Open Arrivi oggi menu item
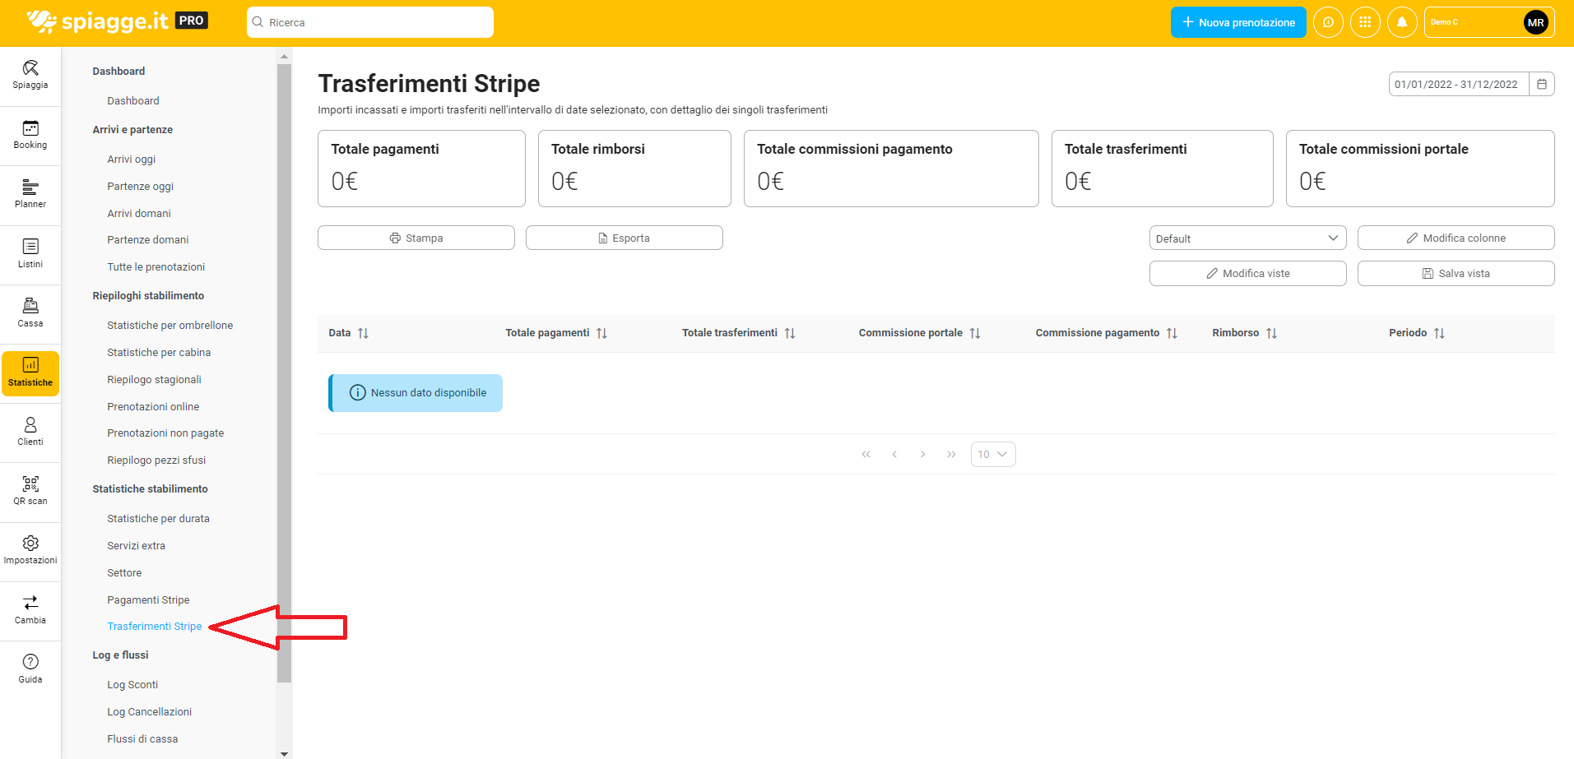This screenshot has width=1574, height=759. point(132,159)
